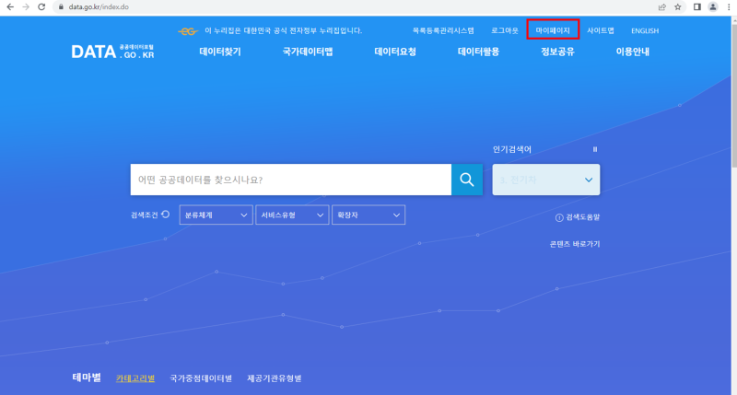Screen dimensions: 737x395
Task: Switch to the 국가중점데이터별 tab
Action: [201, 378]
